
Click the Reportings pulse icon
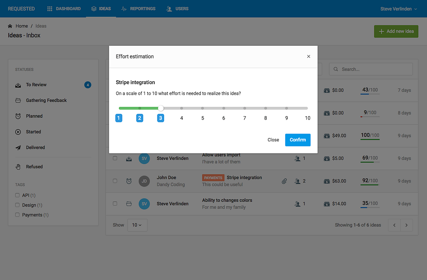click(x=124, y=9)
